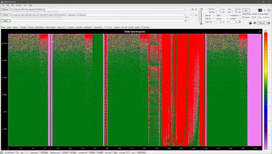Toggle the Log axis checkbox
272x154 pixels.
(244, 17)
